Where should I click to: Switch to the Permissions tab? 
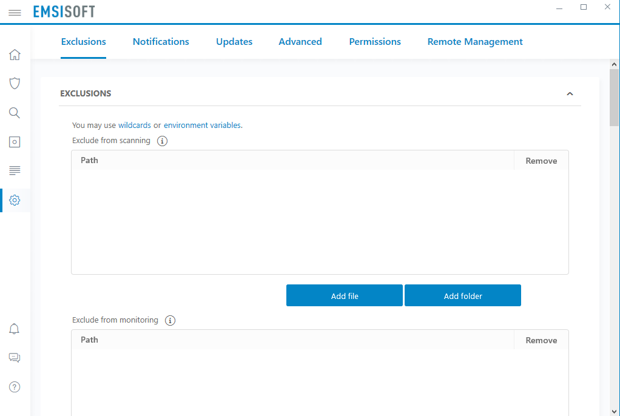[375, 41]
